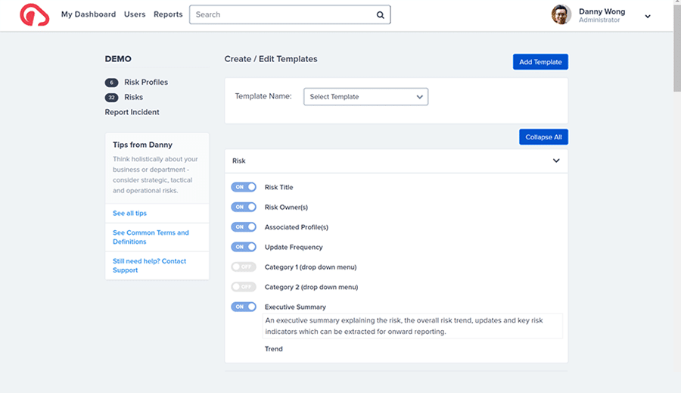Collapse the Risk section chevron

(x=556, y=161)
